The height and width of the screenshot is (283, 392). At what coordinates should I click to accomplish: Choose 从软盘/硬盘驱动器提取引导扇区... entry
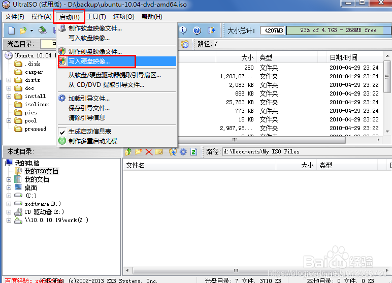[x=117, y=75]
